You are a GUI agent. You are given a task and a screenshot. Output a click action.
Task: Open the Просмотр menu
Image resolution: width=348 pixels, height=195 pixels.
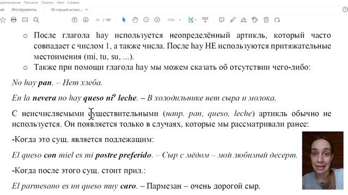point(31,3)
